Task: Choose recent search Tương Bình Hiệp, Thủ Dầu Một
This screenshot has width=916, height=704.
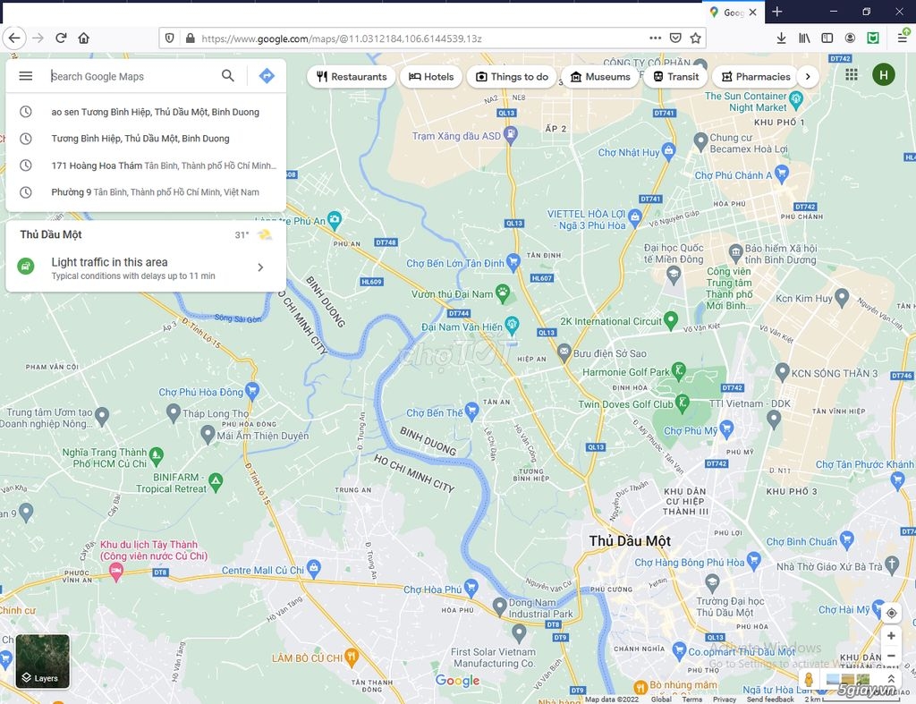Action: (x=146, y=139)
